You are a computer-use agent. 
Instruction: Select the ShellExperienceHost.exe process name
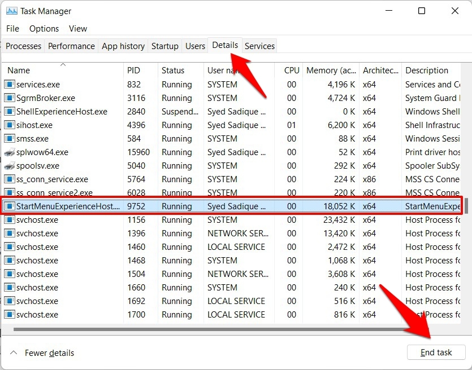tap(62, 112)
